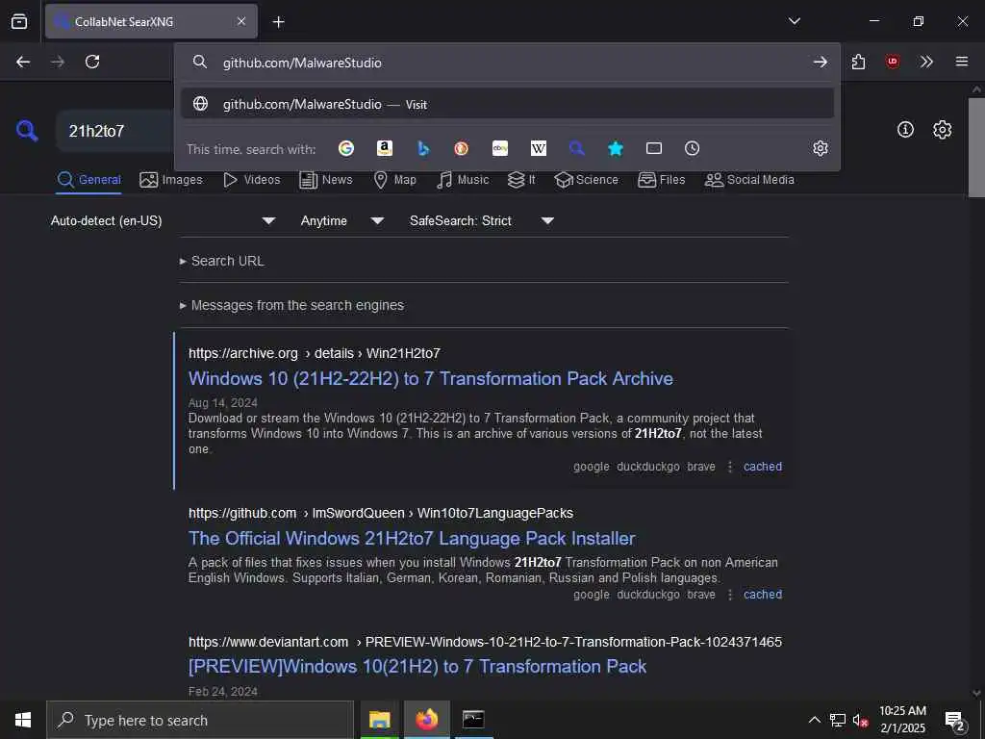Search this time with eBay
This screenshot has width=985, height=739.
(x=500, y=148)
